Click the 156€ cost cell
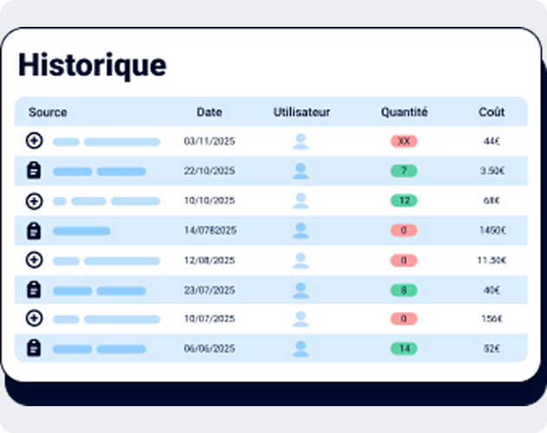The image size is (547, 433). (492, 319)
